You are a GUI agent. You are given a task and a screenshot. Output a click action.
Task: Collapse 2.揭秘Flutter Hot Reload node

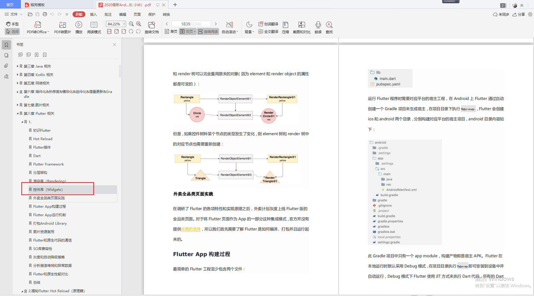pos(22,291)
